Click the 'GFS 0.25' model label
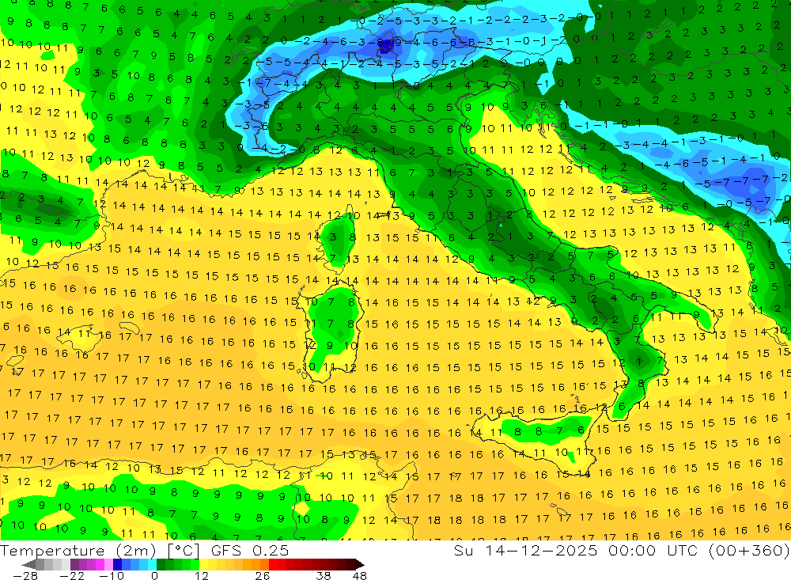Screen dimensions: 791x580 250,551
